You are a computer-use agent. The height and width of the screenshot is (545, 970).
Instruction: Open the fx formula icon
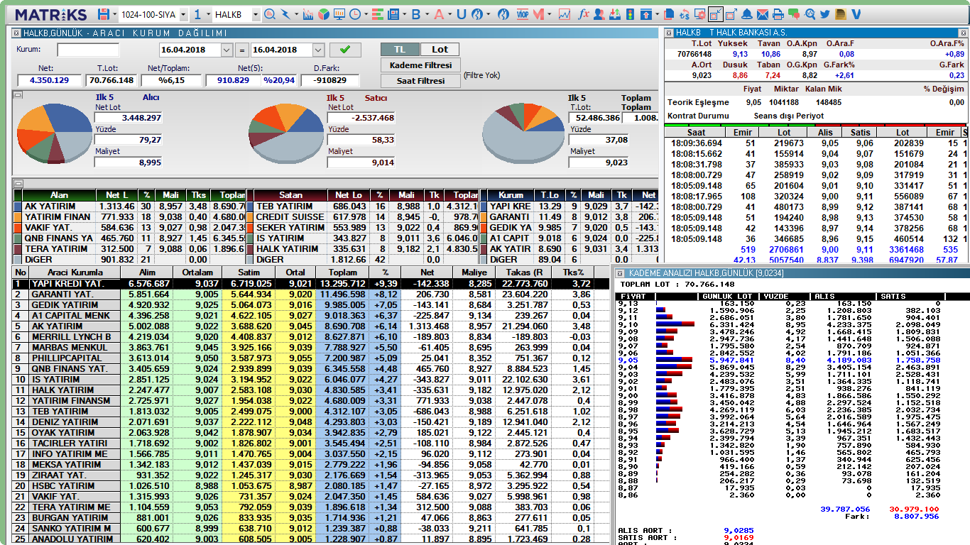point(584,14)
